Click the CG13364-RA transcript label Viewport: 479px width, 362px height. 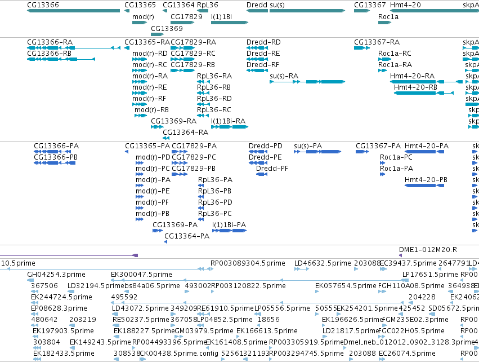[185, 132]
